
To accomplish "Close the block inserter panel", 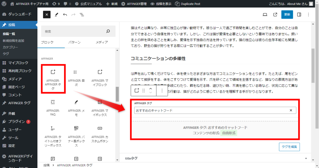I will pos(46,15).
